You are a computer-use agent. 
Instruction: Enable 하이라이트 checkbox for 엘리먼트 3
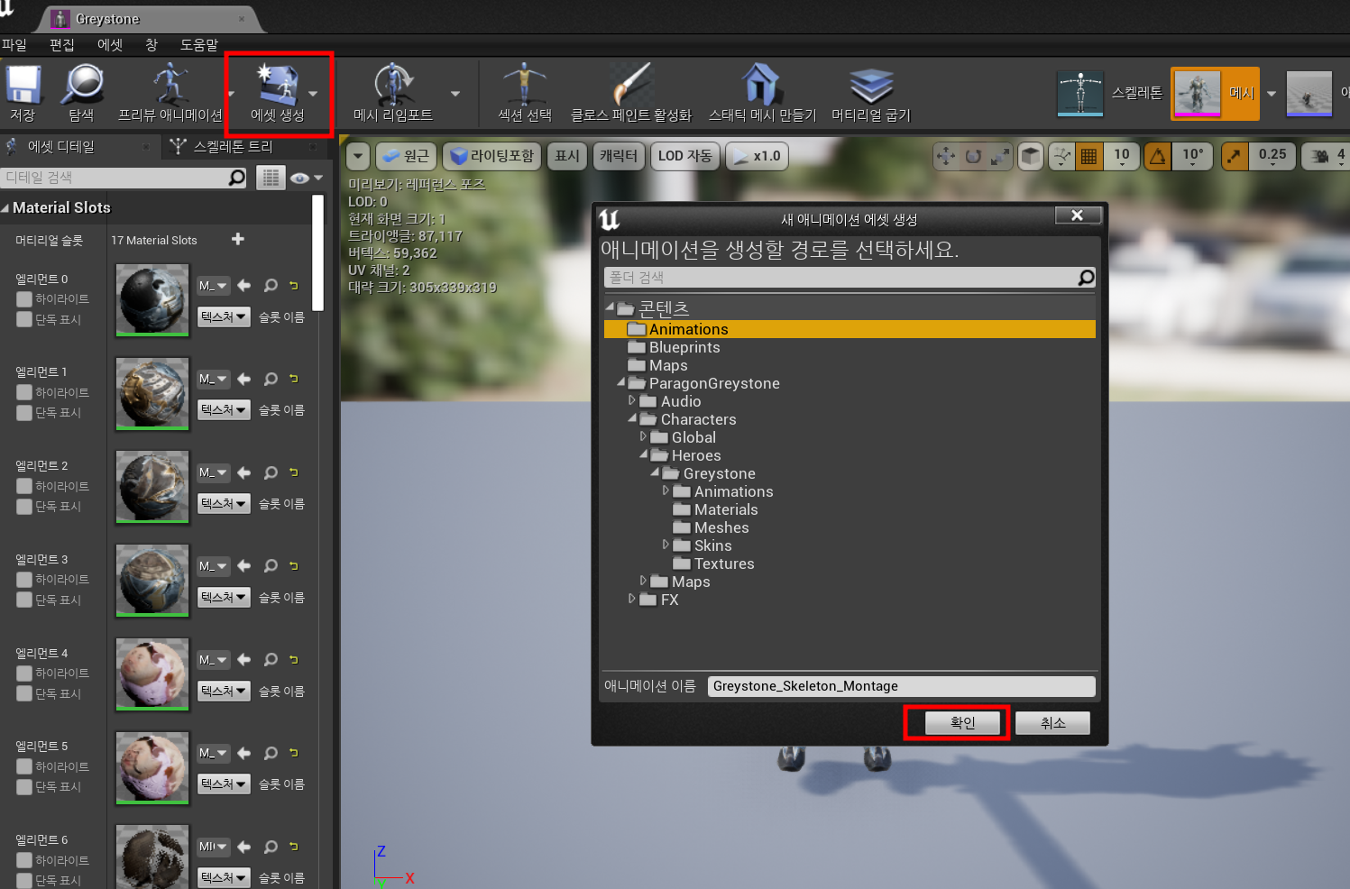pyautogui.click(x=24, y=579)
